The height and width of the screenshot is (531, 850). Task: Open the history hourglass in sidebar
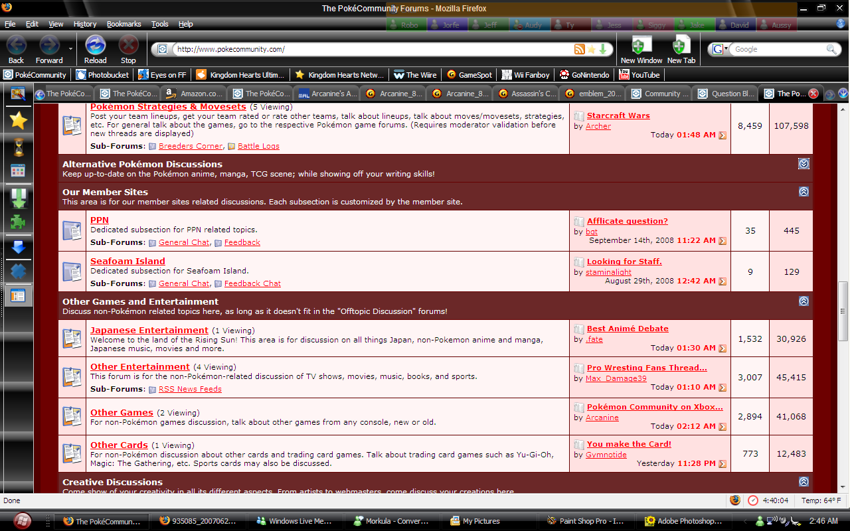tap(18, 146)
